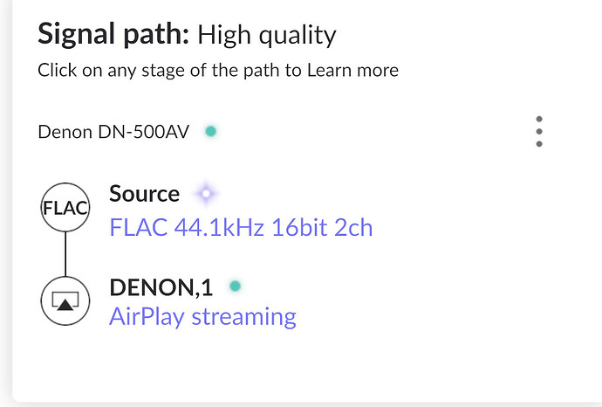
Task: Click the line connecting FLAC and AirPlay
Action: tap(65, 254)
